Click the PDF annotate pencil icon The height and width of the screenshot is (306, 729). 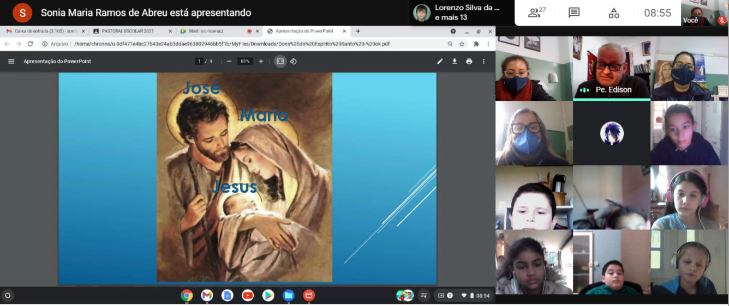point(440,62)
